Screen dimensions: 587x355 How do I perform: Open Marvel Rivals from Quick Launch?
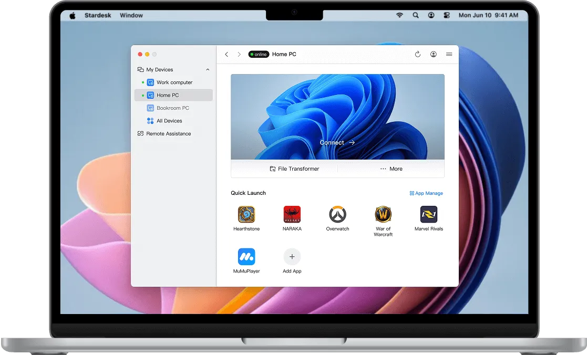click(x=429, y=214)
